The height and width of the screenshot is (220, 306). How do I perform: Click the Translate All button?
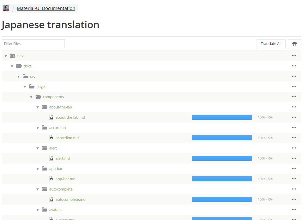pos(271,44)
